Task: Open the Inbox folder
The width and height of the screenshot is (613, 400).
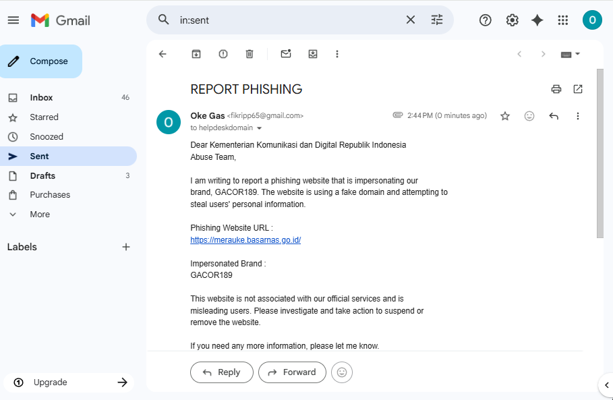Action: point(41,98)
